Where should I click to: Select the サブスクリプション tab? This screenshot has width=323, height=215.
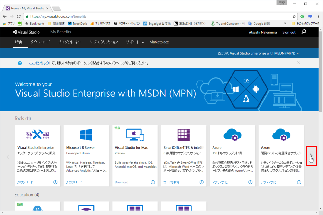click(103, 42)
